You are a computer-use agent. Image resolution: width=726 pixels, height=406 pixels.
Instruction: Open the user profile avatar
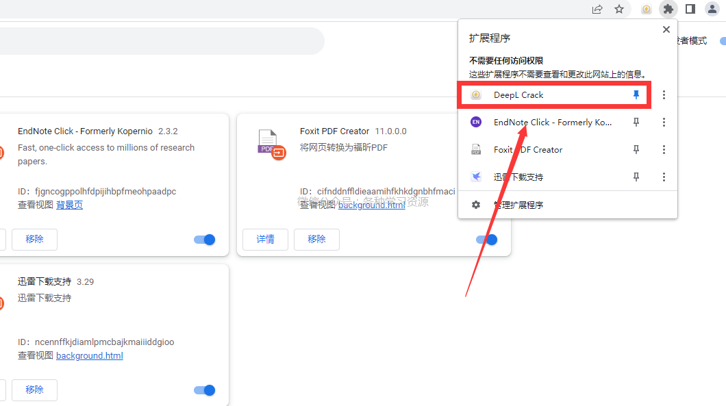click(x=712, y=9)
